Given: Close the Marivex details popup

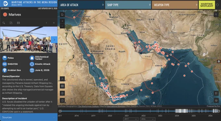Looking at the screenshot, I should click(54, 23).
